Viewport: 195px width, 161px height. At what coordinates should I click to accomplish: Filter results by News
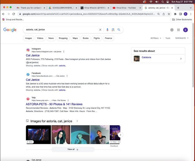pyautogui.click(x=51, y=38)
